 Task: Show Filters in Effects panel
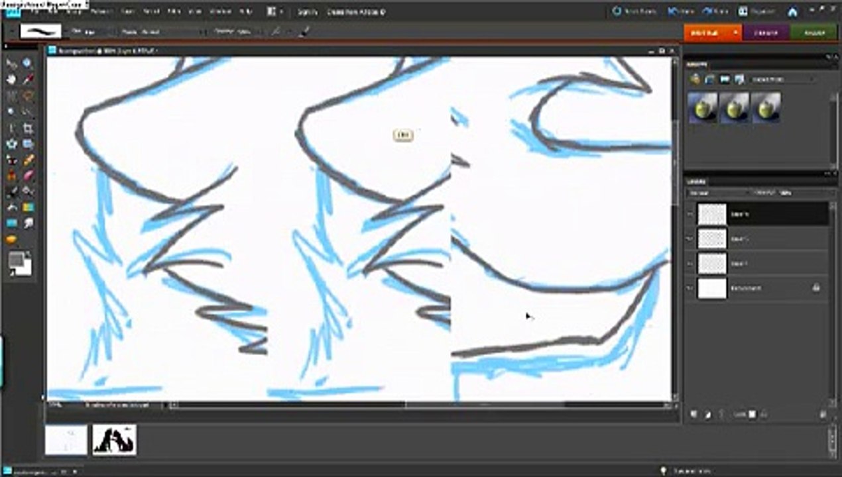pos(695,79)
